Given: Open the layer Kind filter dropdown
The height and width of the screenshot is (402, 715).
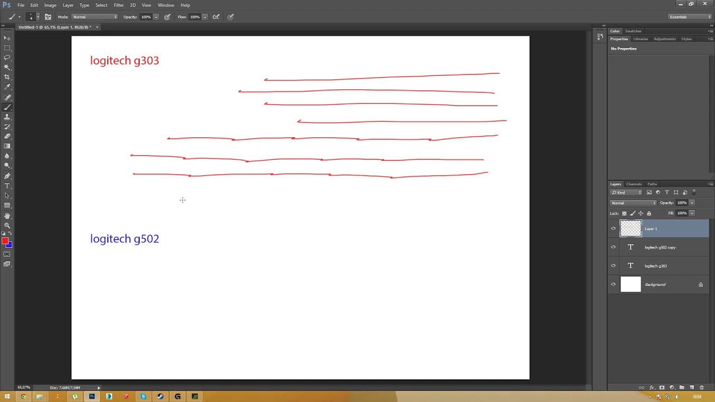Looking at the screenshot, I should (626, 192).
